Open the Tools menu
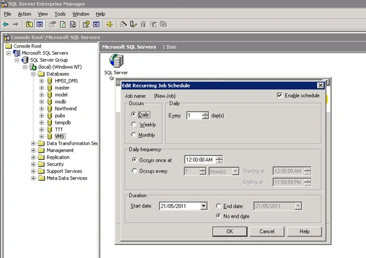The width and height of the screenshot is (366, 258). point(60,14)
